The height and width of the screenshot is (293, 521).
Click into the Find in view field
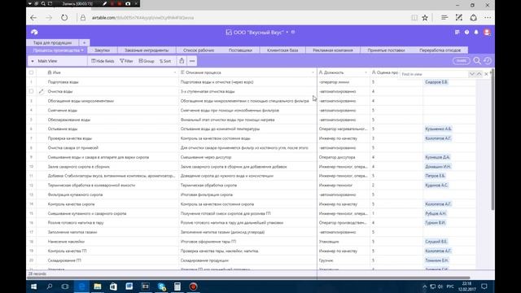coord(434,74)
